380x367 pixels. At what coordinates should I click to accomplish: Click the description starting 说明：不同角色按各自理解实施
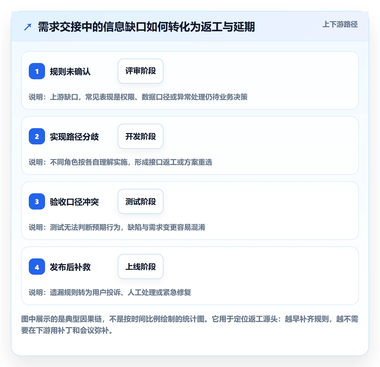pyautogui.click(x=121, y=162)
